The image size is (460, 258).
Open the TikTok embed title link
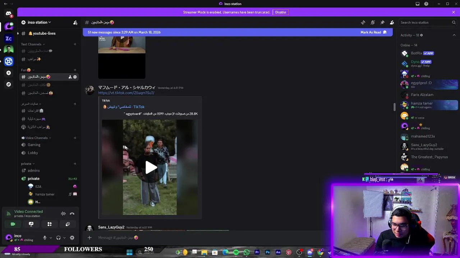click(125, 107)
